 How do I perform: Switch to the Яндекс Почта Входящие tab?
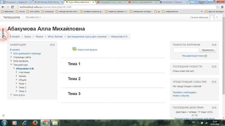tap(17, 2)
